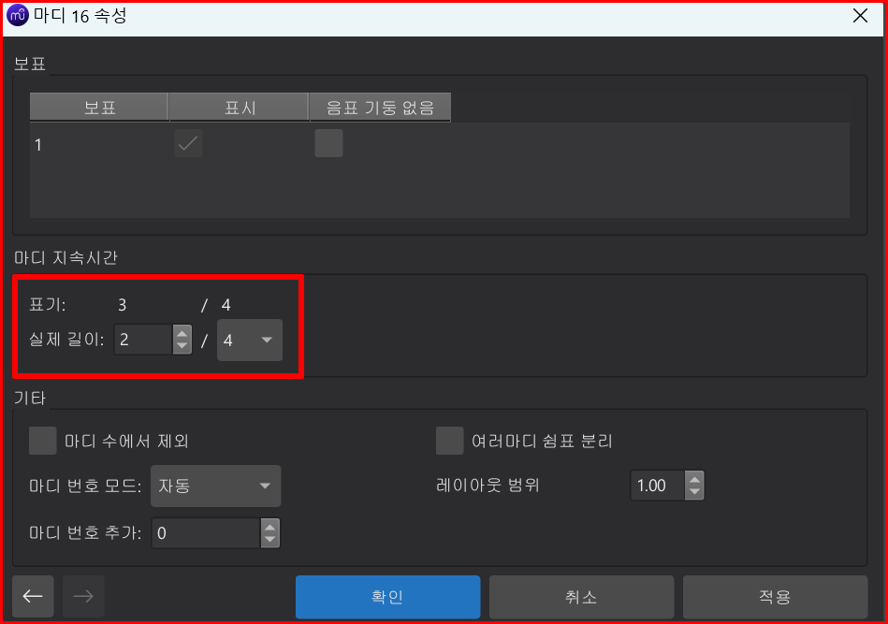Click the 적용 button

pos(776,597)
